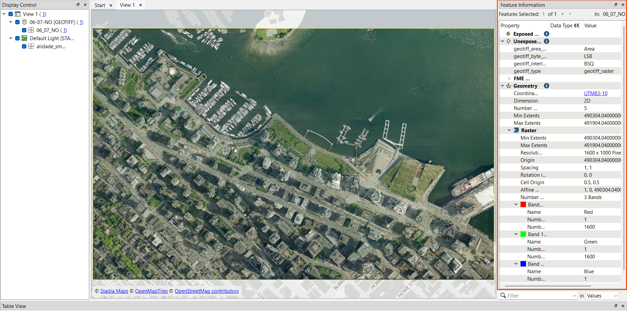627x311 pixels.
Task: Collapse the Unexposed attributes section
Action: tap(503, 41)
